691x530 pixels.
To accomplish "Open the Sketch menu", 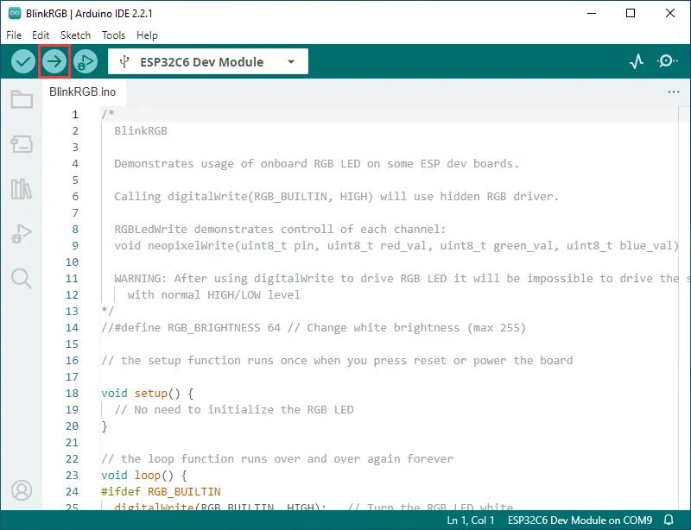I will [x=75, y=35].
